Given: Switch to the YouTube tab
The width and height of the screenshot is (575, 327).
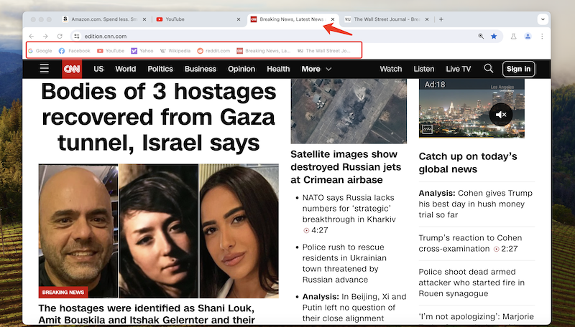Looking at the screenshot, I should pyautogui.click(x=198, y=19).
